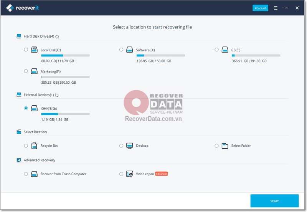Click the Local Disk(C:) usage bar
Image resolution: width=307 pixels, height=212 pixels.
(65, 55)
